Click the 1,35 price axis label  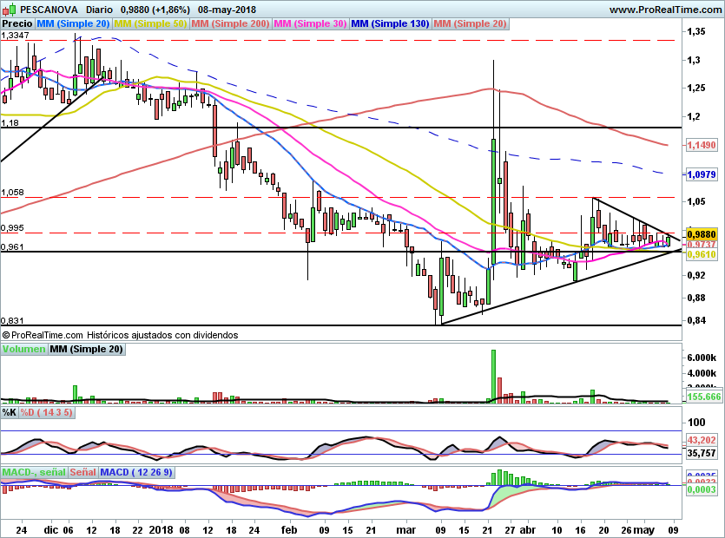696,31
